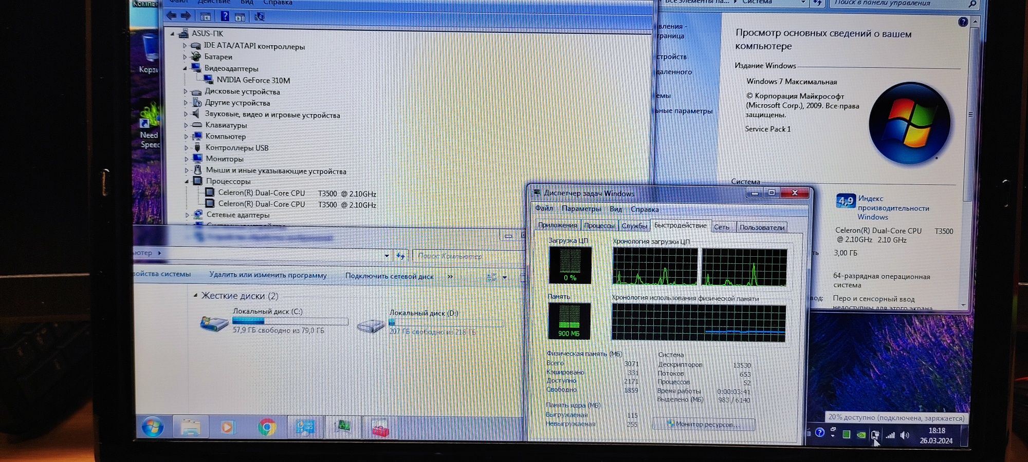The height and width of the screenshot is (462, 1028).
Task: Switch to the Процессы tab
Action: point(599,226)
